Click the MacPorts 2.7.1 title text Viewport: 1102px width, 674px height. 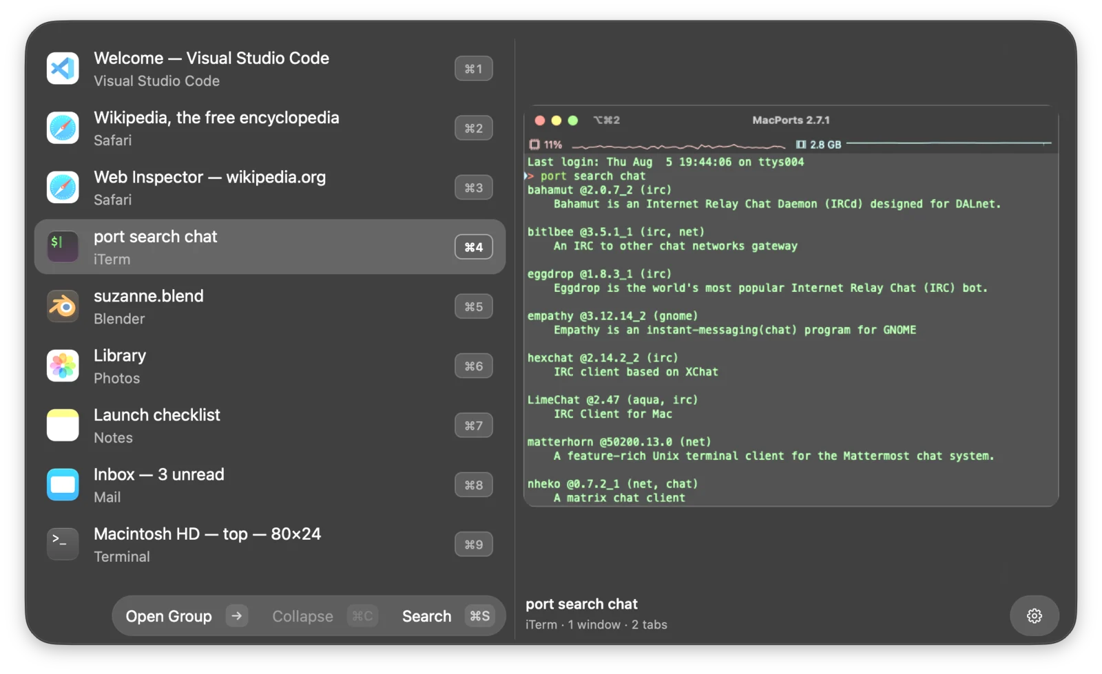click(791, 120)
